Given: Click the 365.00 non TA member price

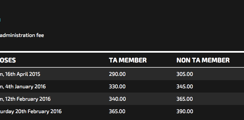Looking at the screenshot, I should coord(184,99).
